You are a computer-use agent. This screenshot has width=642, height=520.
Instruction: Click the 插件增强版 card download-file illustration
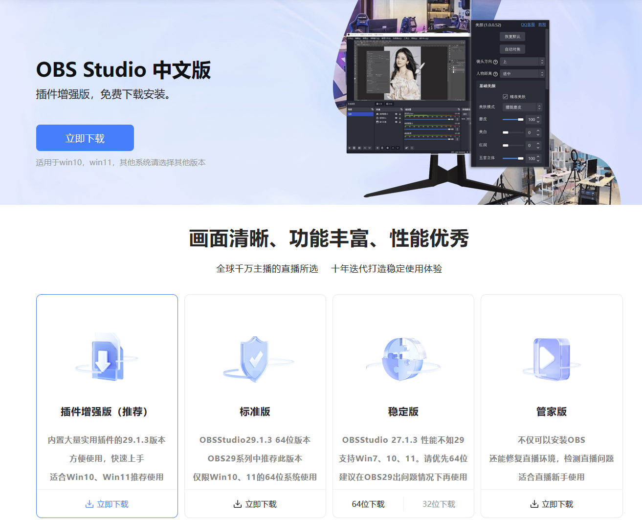point(107,358)
